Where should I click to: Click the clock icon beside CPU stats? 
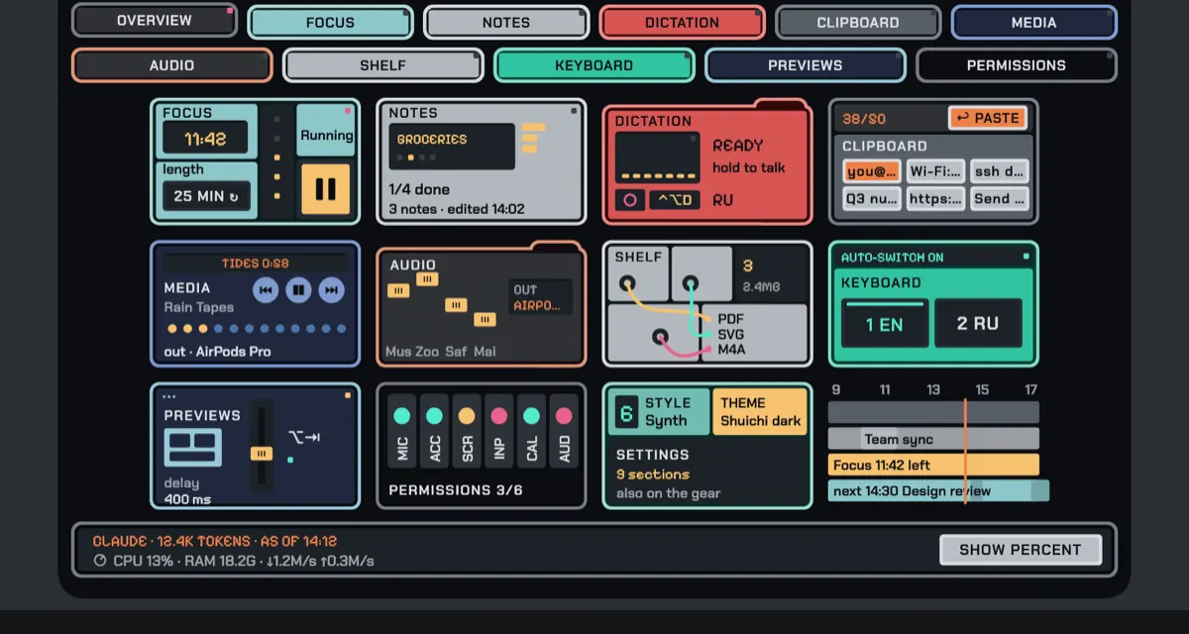100,561
